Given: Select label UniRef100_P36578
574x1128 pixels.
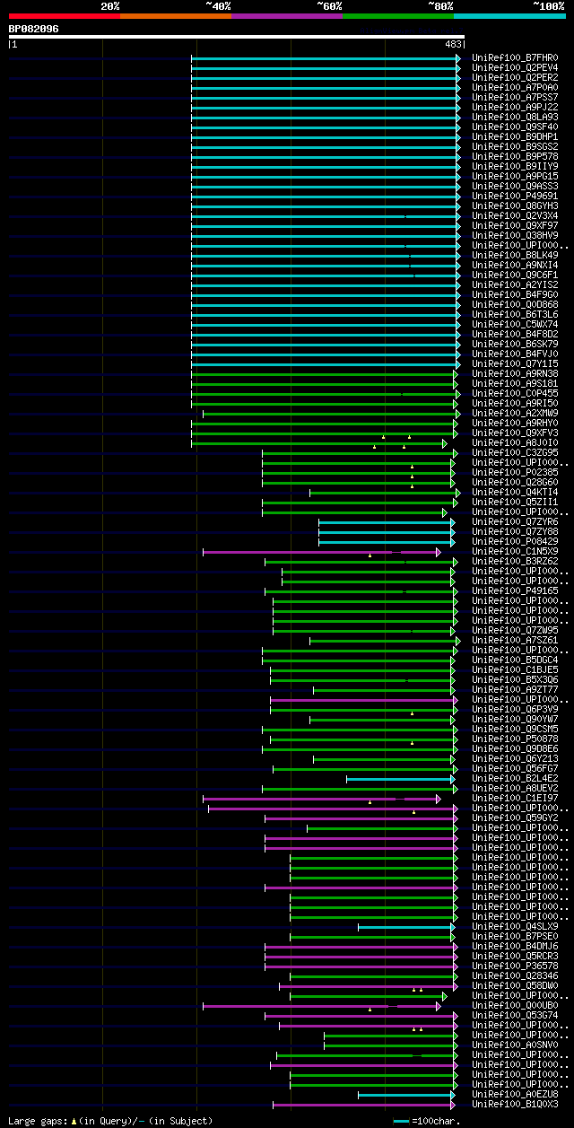Looking at the screenshot, I should coord(515,966).
